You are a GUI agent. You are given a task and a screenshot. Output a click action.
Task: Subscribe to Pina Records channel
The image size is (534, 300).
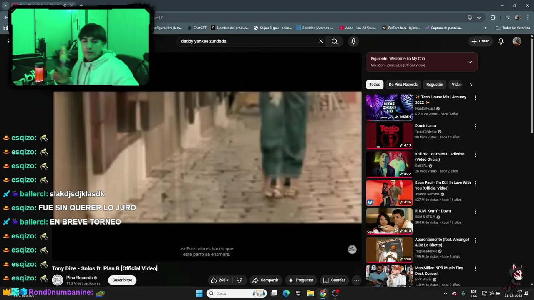(x=122, y=280)
